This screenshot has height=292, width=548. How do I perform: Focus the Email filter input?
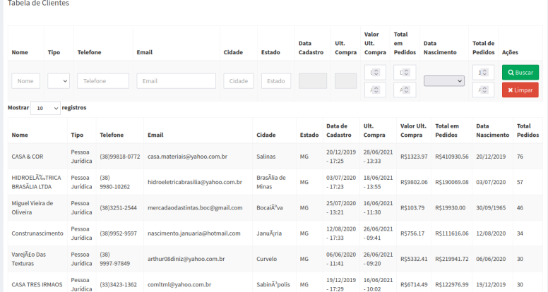[x=176, y=81]
